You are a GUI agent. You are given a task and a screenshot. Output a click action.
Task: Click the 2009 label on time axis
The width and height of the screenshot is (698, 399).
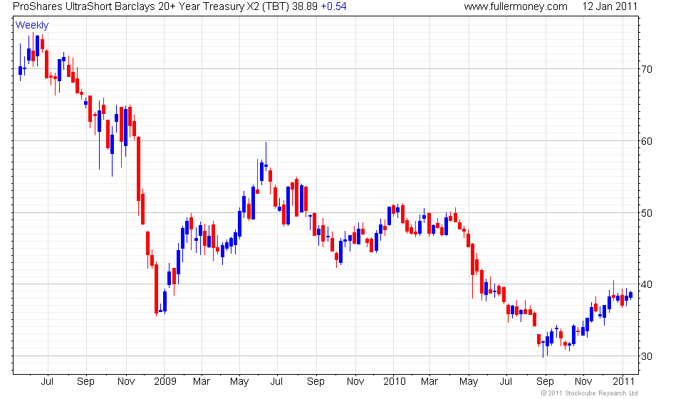pos(165,382)
